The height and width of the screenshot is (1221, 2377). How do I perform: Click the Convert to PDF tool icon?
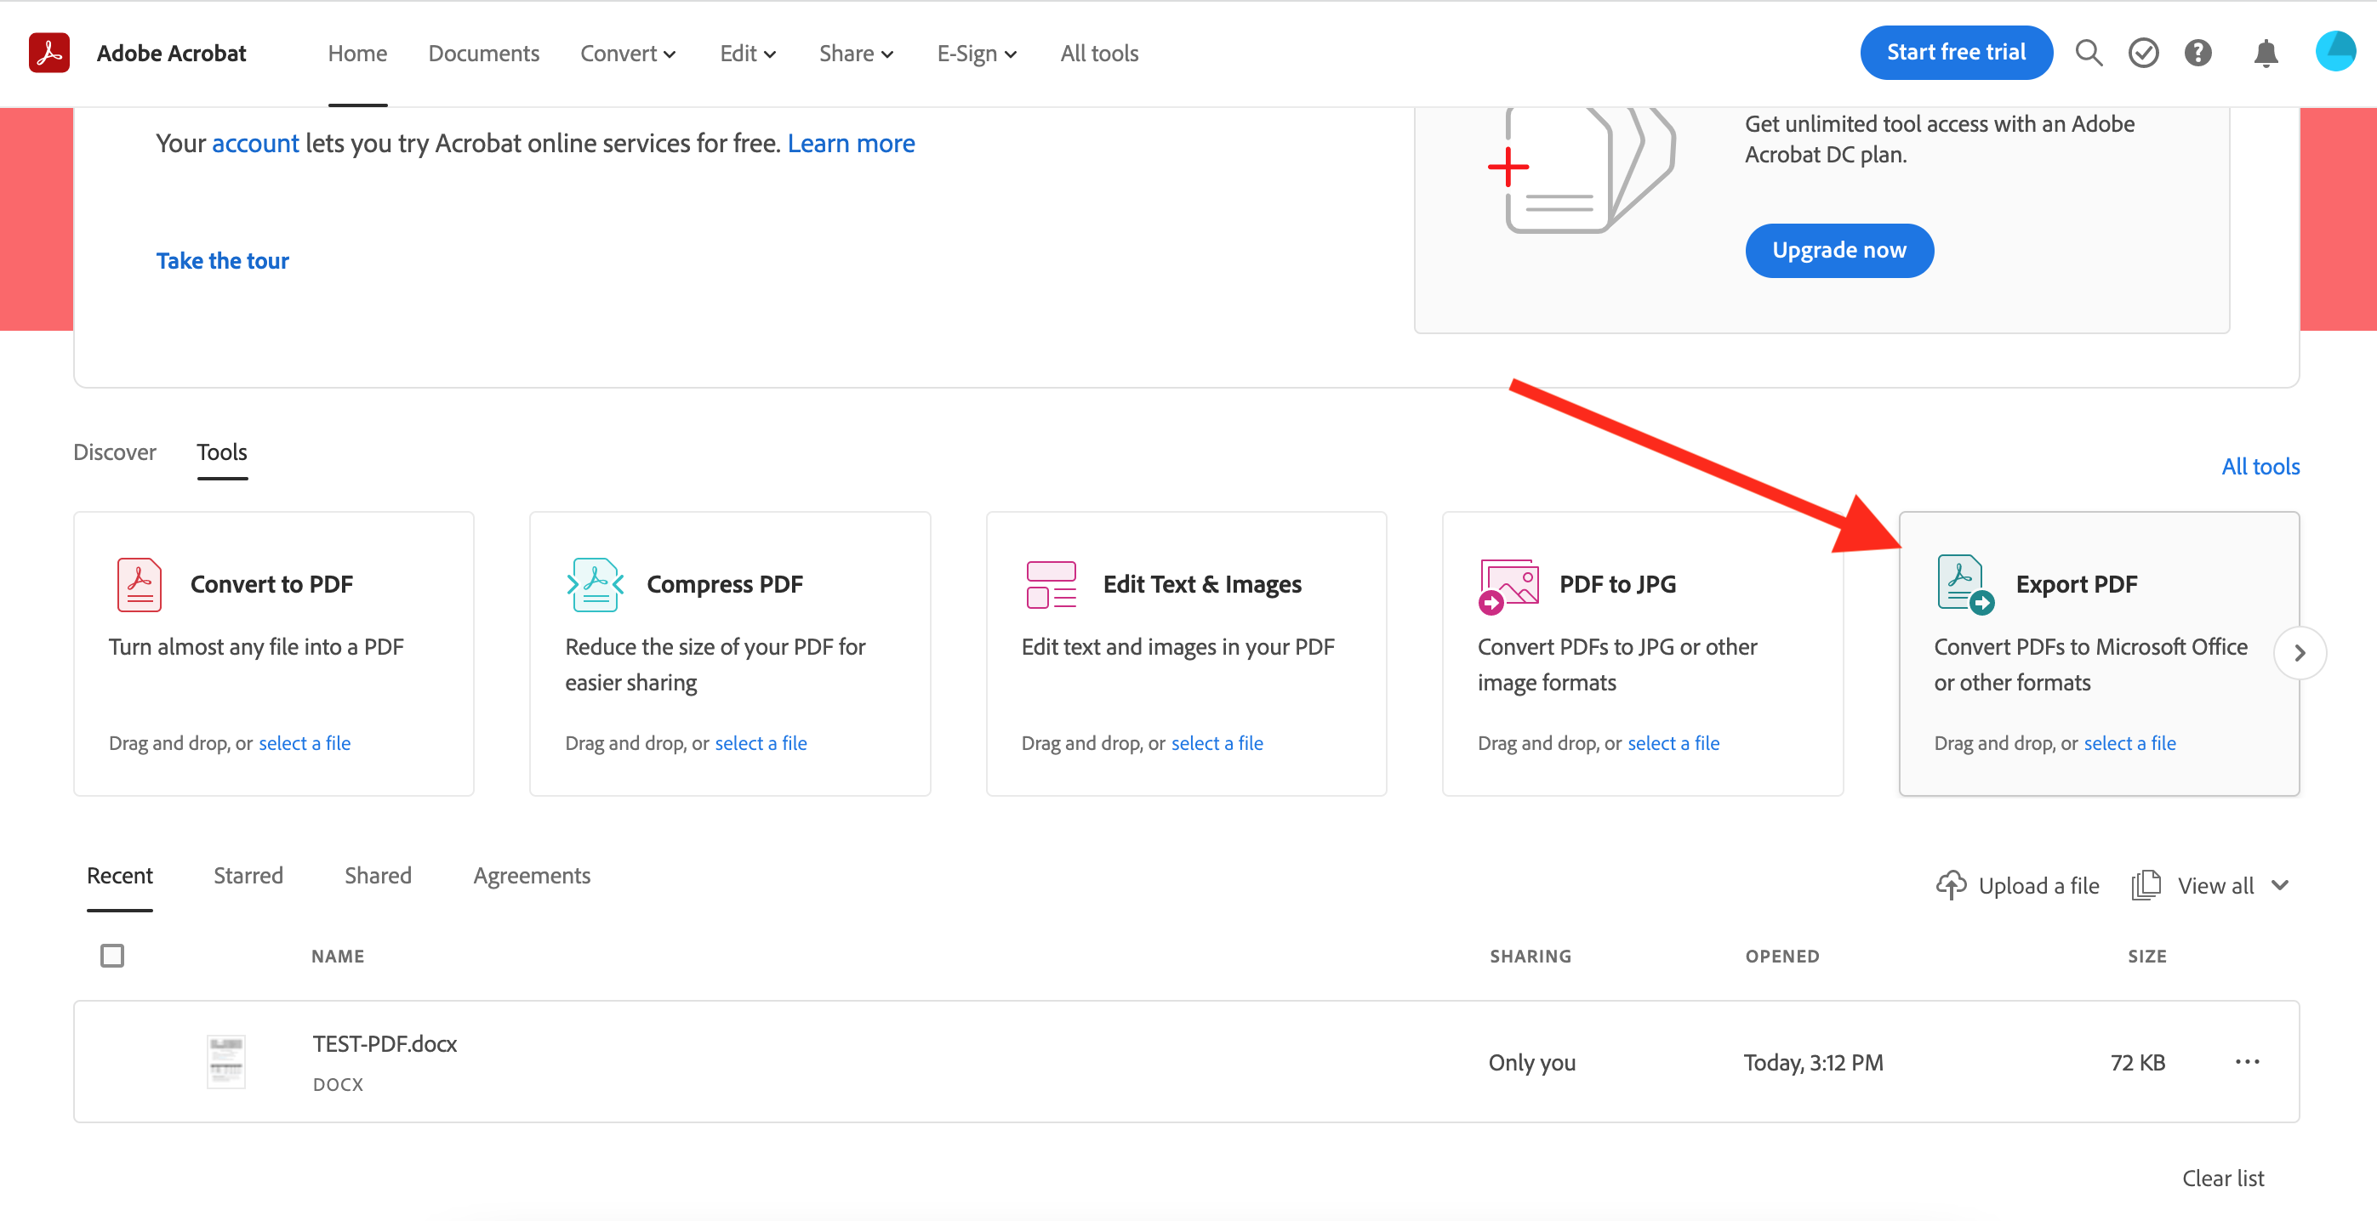tap(140, 585)
